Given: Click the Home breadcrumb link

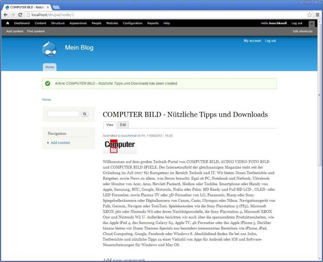Looking at the screenshot, I should click(46, 100).
